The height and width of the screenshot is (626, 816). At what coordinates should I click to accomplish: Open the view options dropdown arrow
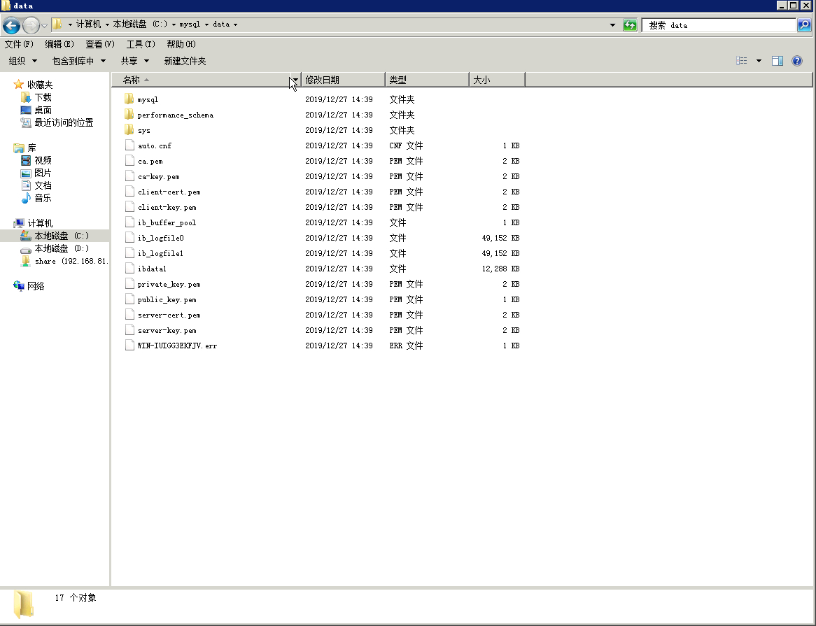(759, 61)
